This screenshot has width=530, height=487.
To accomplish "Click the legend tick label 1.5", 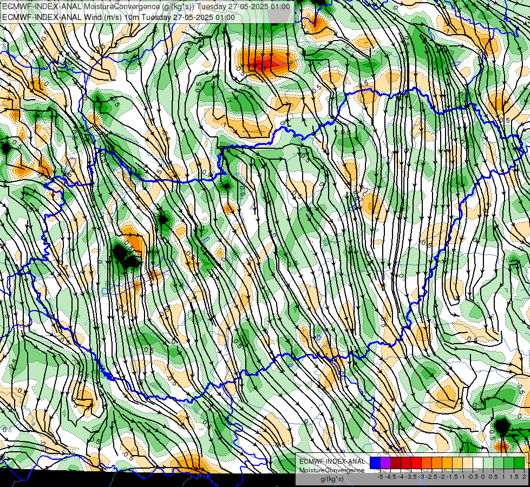I will click(514, 477).
